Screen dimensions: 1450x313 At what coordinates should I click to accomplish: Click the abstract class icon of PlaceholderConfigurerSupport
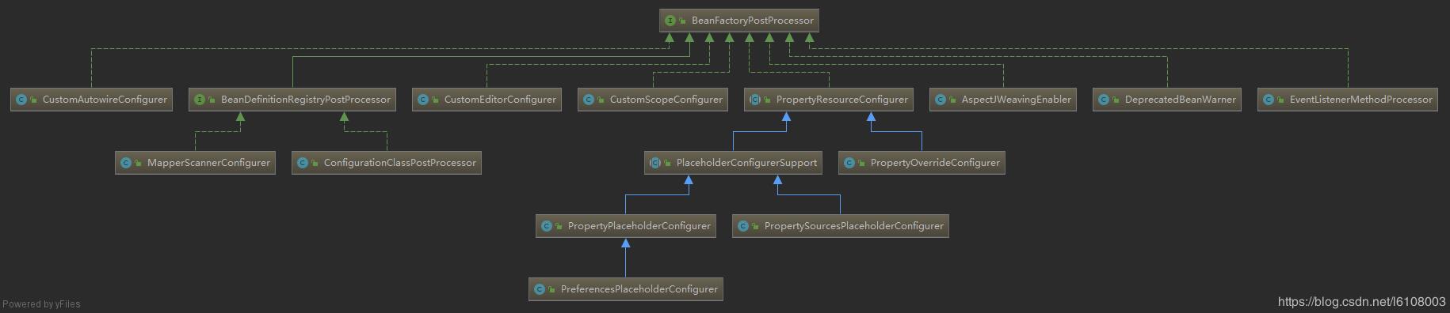[x=655, y=163]
